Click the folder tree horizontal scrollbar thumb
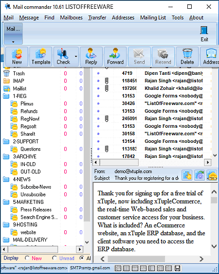This screenshot has width=219, height=274. 33,249
